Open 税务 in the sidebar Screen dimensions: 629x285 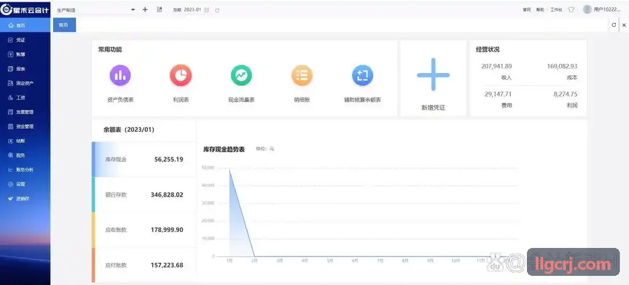point(25,156)
